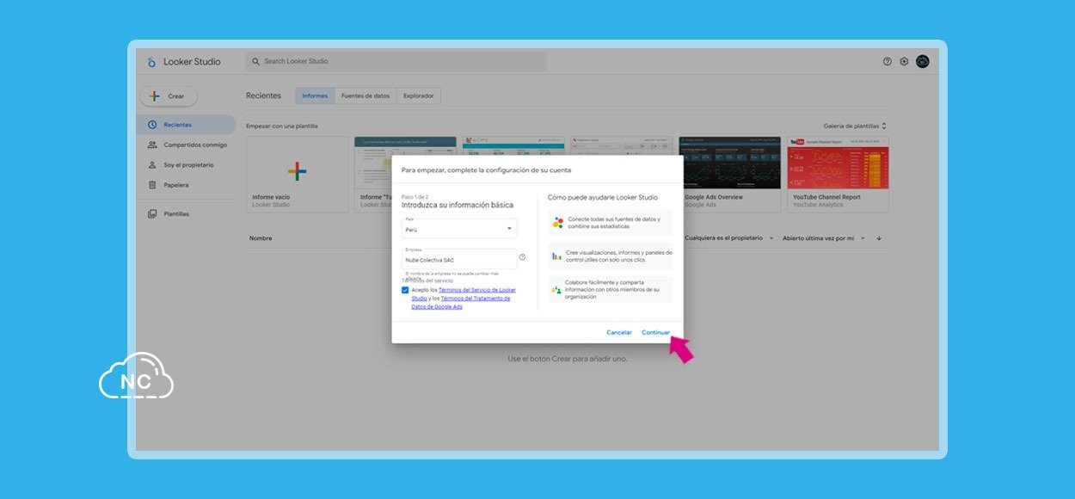Click Cancelar in the dialog
Image resolution: width=1075 pixels, height=499 pixels.
click(x=619, y=332)
